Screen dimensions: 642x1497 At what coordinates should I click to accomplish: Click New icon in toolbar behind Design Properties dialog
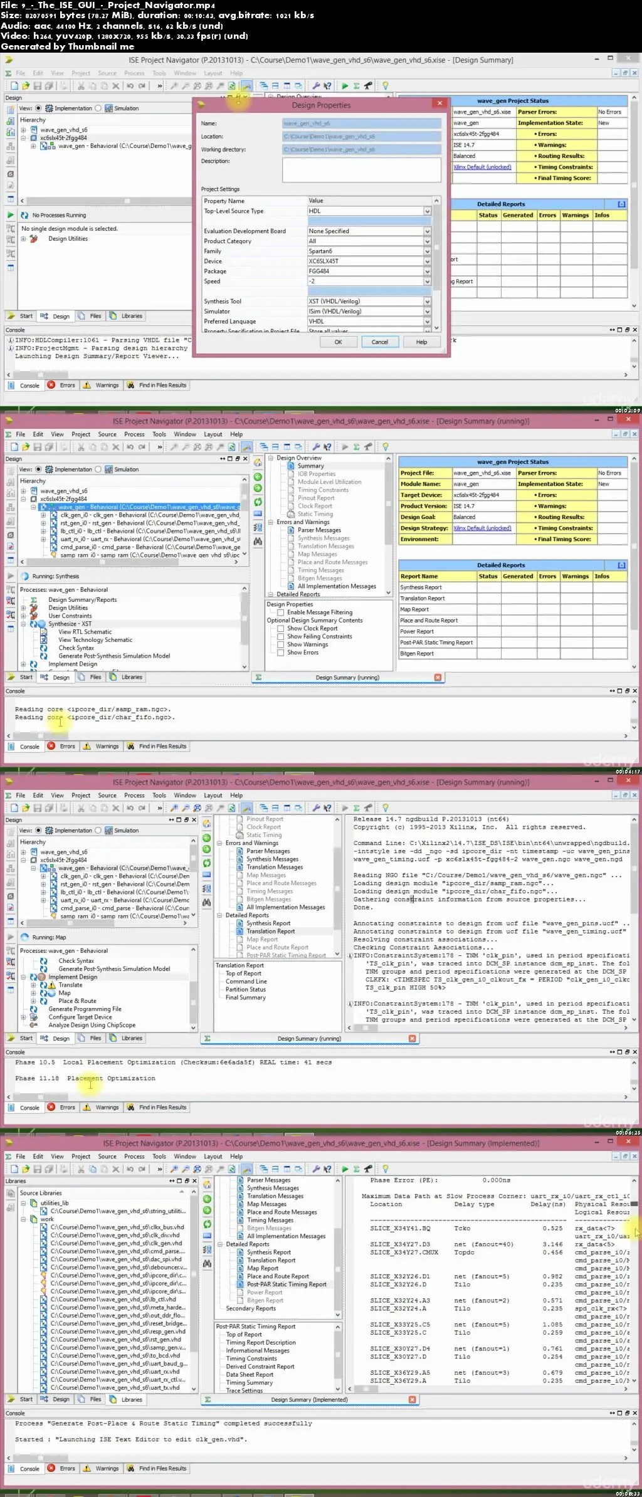14,86
